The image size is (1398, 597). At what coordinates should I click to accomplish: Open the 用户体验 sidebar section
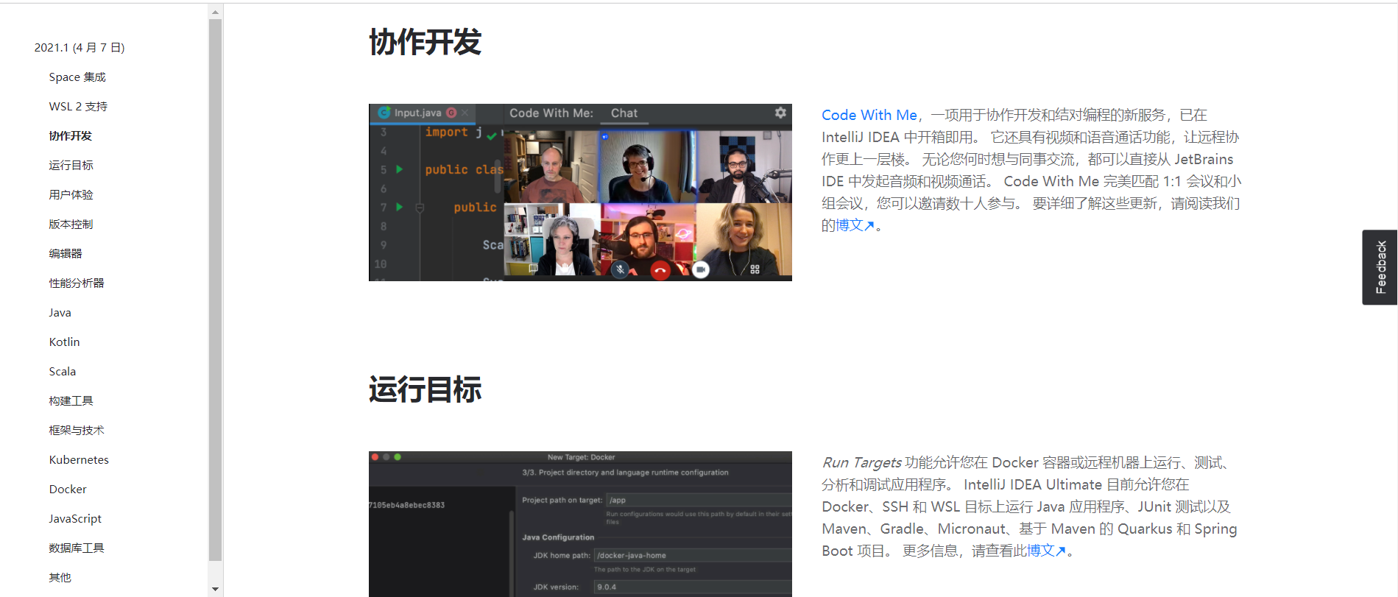(x=71, y=195)
